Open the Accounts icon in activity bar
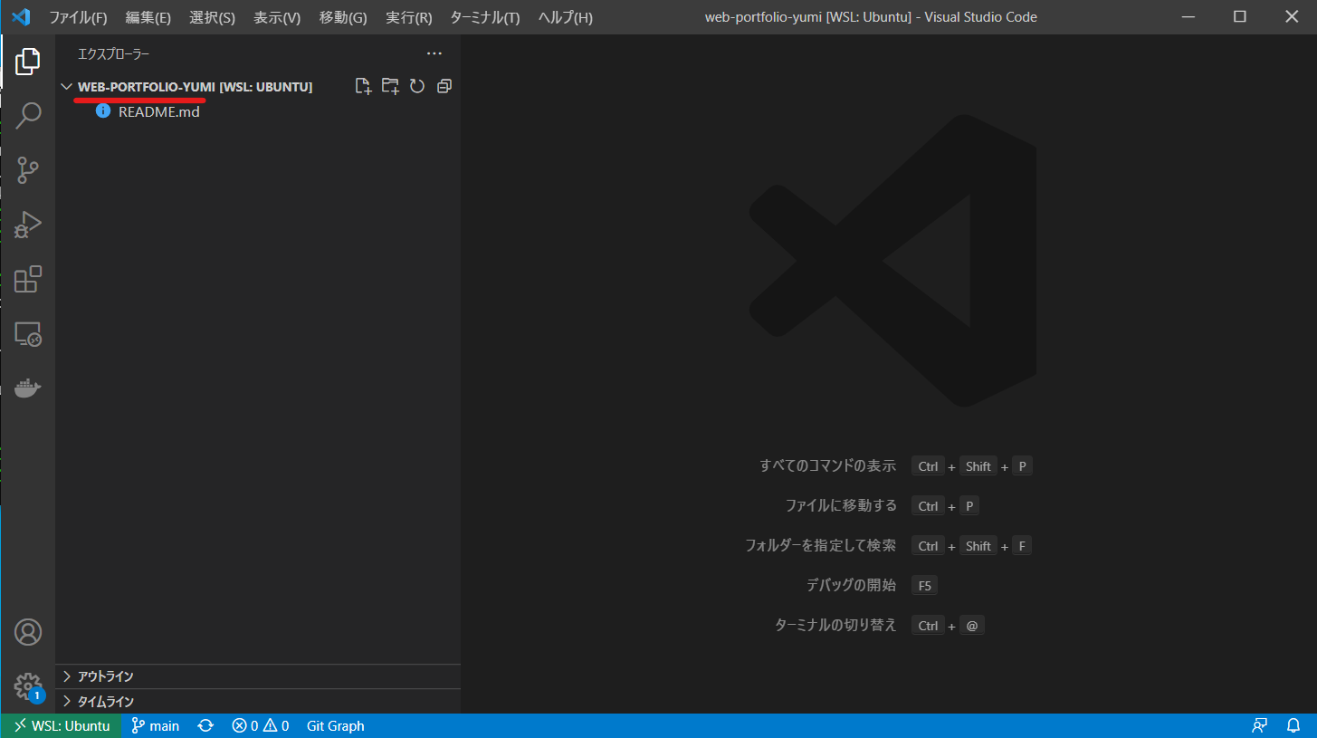Image resolution: width=1317 pixels, height=738 pixels. click(28, 632)
